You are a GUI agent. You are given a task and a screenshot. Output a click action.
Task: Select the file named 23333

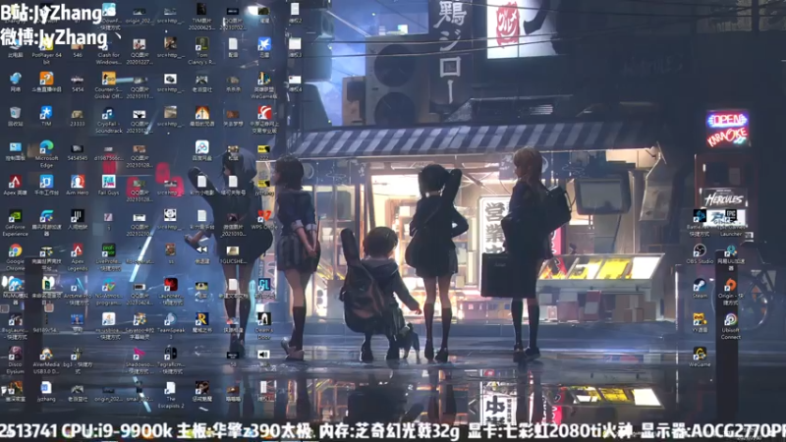pos(78,116)
